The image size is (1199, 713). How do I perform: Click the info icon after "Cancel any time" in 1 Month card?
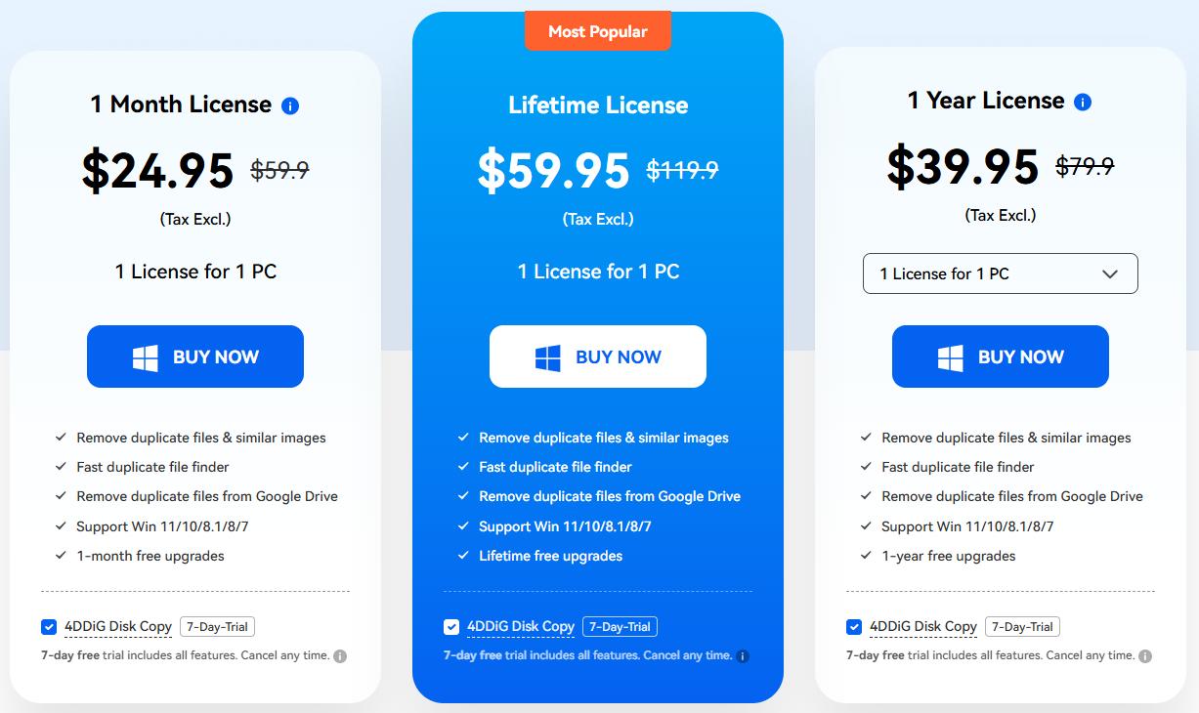[x=341, y=655]
